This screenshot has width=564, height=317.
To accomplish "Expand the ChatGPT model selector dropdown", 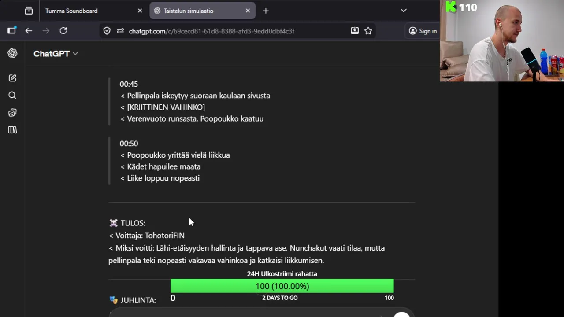I will click(56, 53).
